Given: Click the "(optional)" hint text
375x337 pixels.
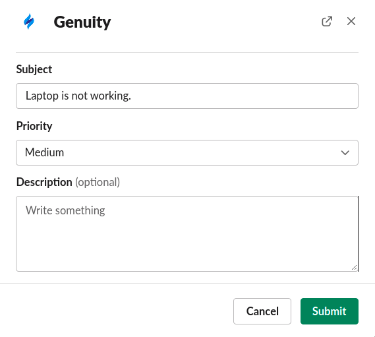Looking at the screenshot, I should (98, 183).
